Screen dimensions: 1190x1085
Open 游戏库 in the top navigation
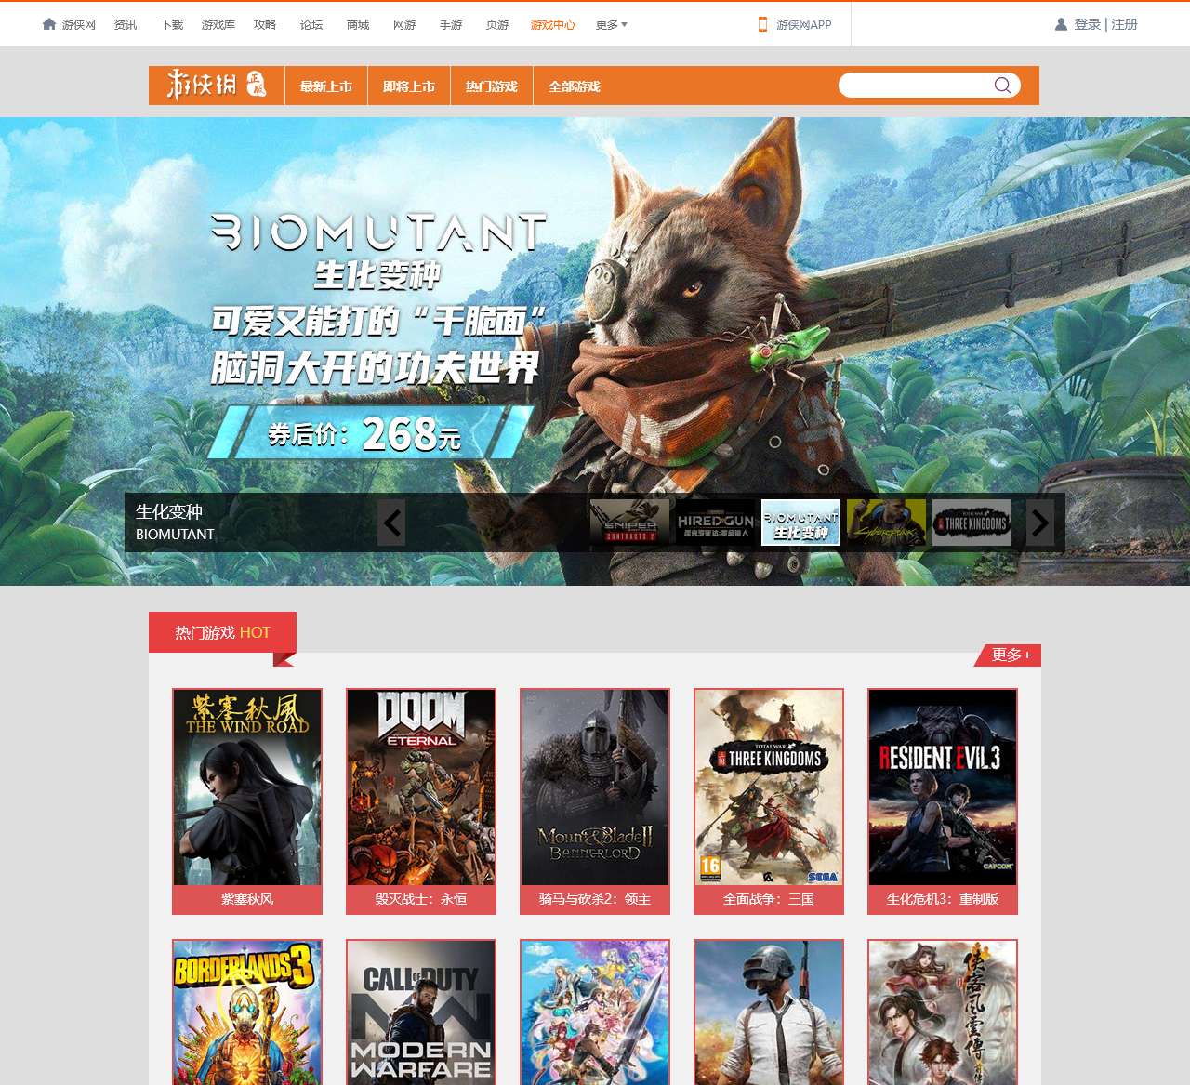(218, 25)
